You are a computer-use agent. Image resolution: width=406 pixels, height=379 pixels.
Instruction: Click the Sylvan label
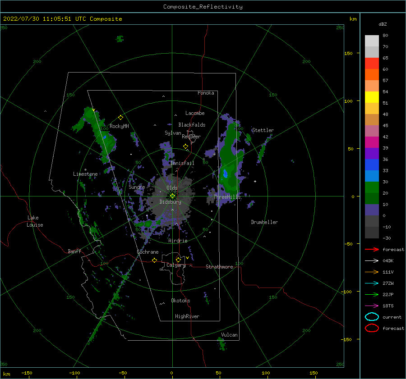(x=173, y=133)
